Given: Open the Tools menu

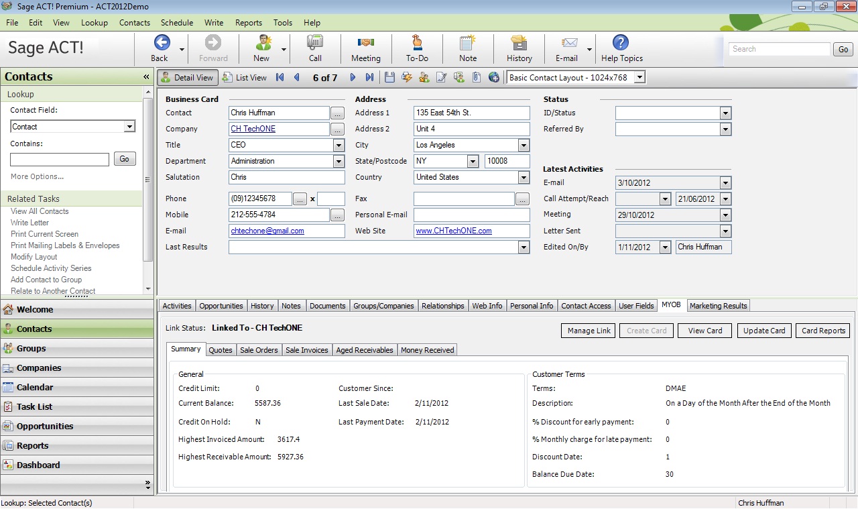Looking at the screenshot, I should (x=283, y=22).
